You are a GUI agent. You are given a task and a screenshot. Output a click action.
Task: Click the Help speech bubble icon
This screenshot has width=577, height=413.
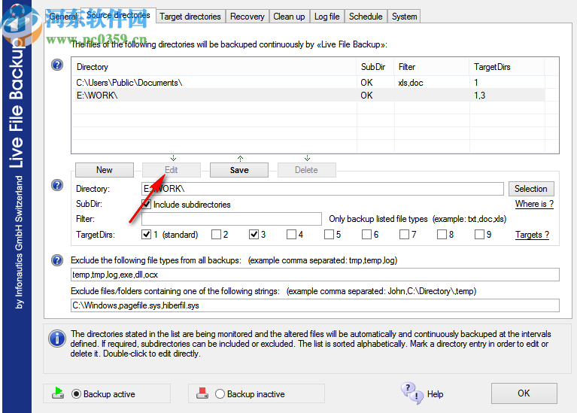pyautogui.click(x=411, y=393)
